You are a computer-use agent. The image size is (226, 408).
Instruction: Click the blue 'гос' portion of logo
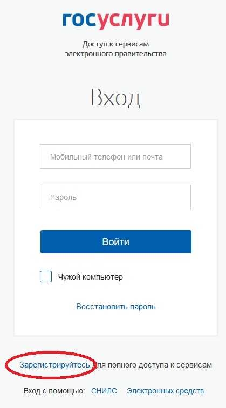(80, 19)
